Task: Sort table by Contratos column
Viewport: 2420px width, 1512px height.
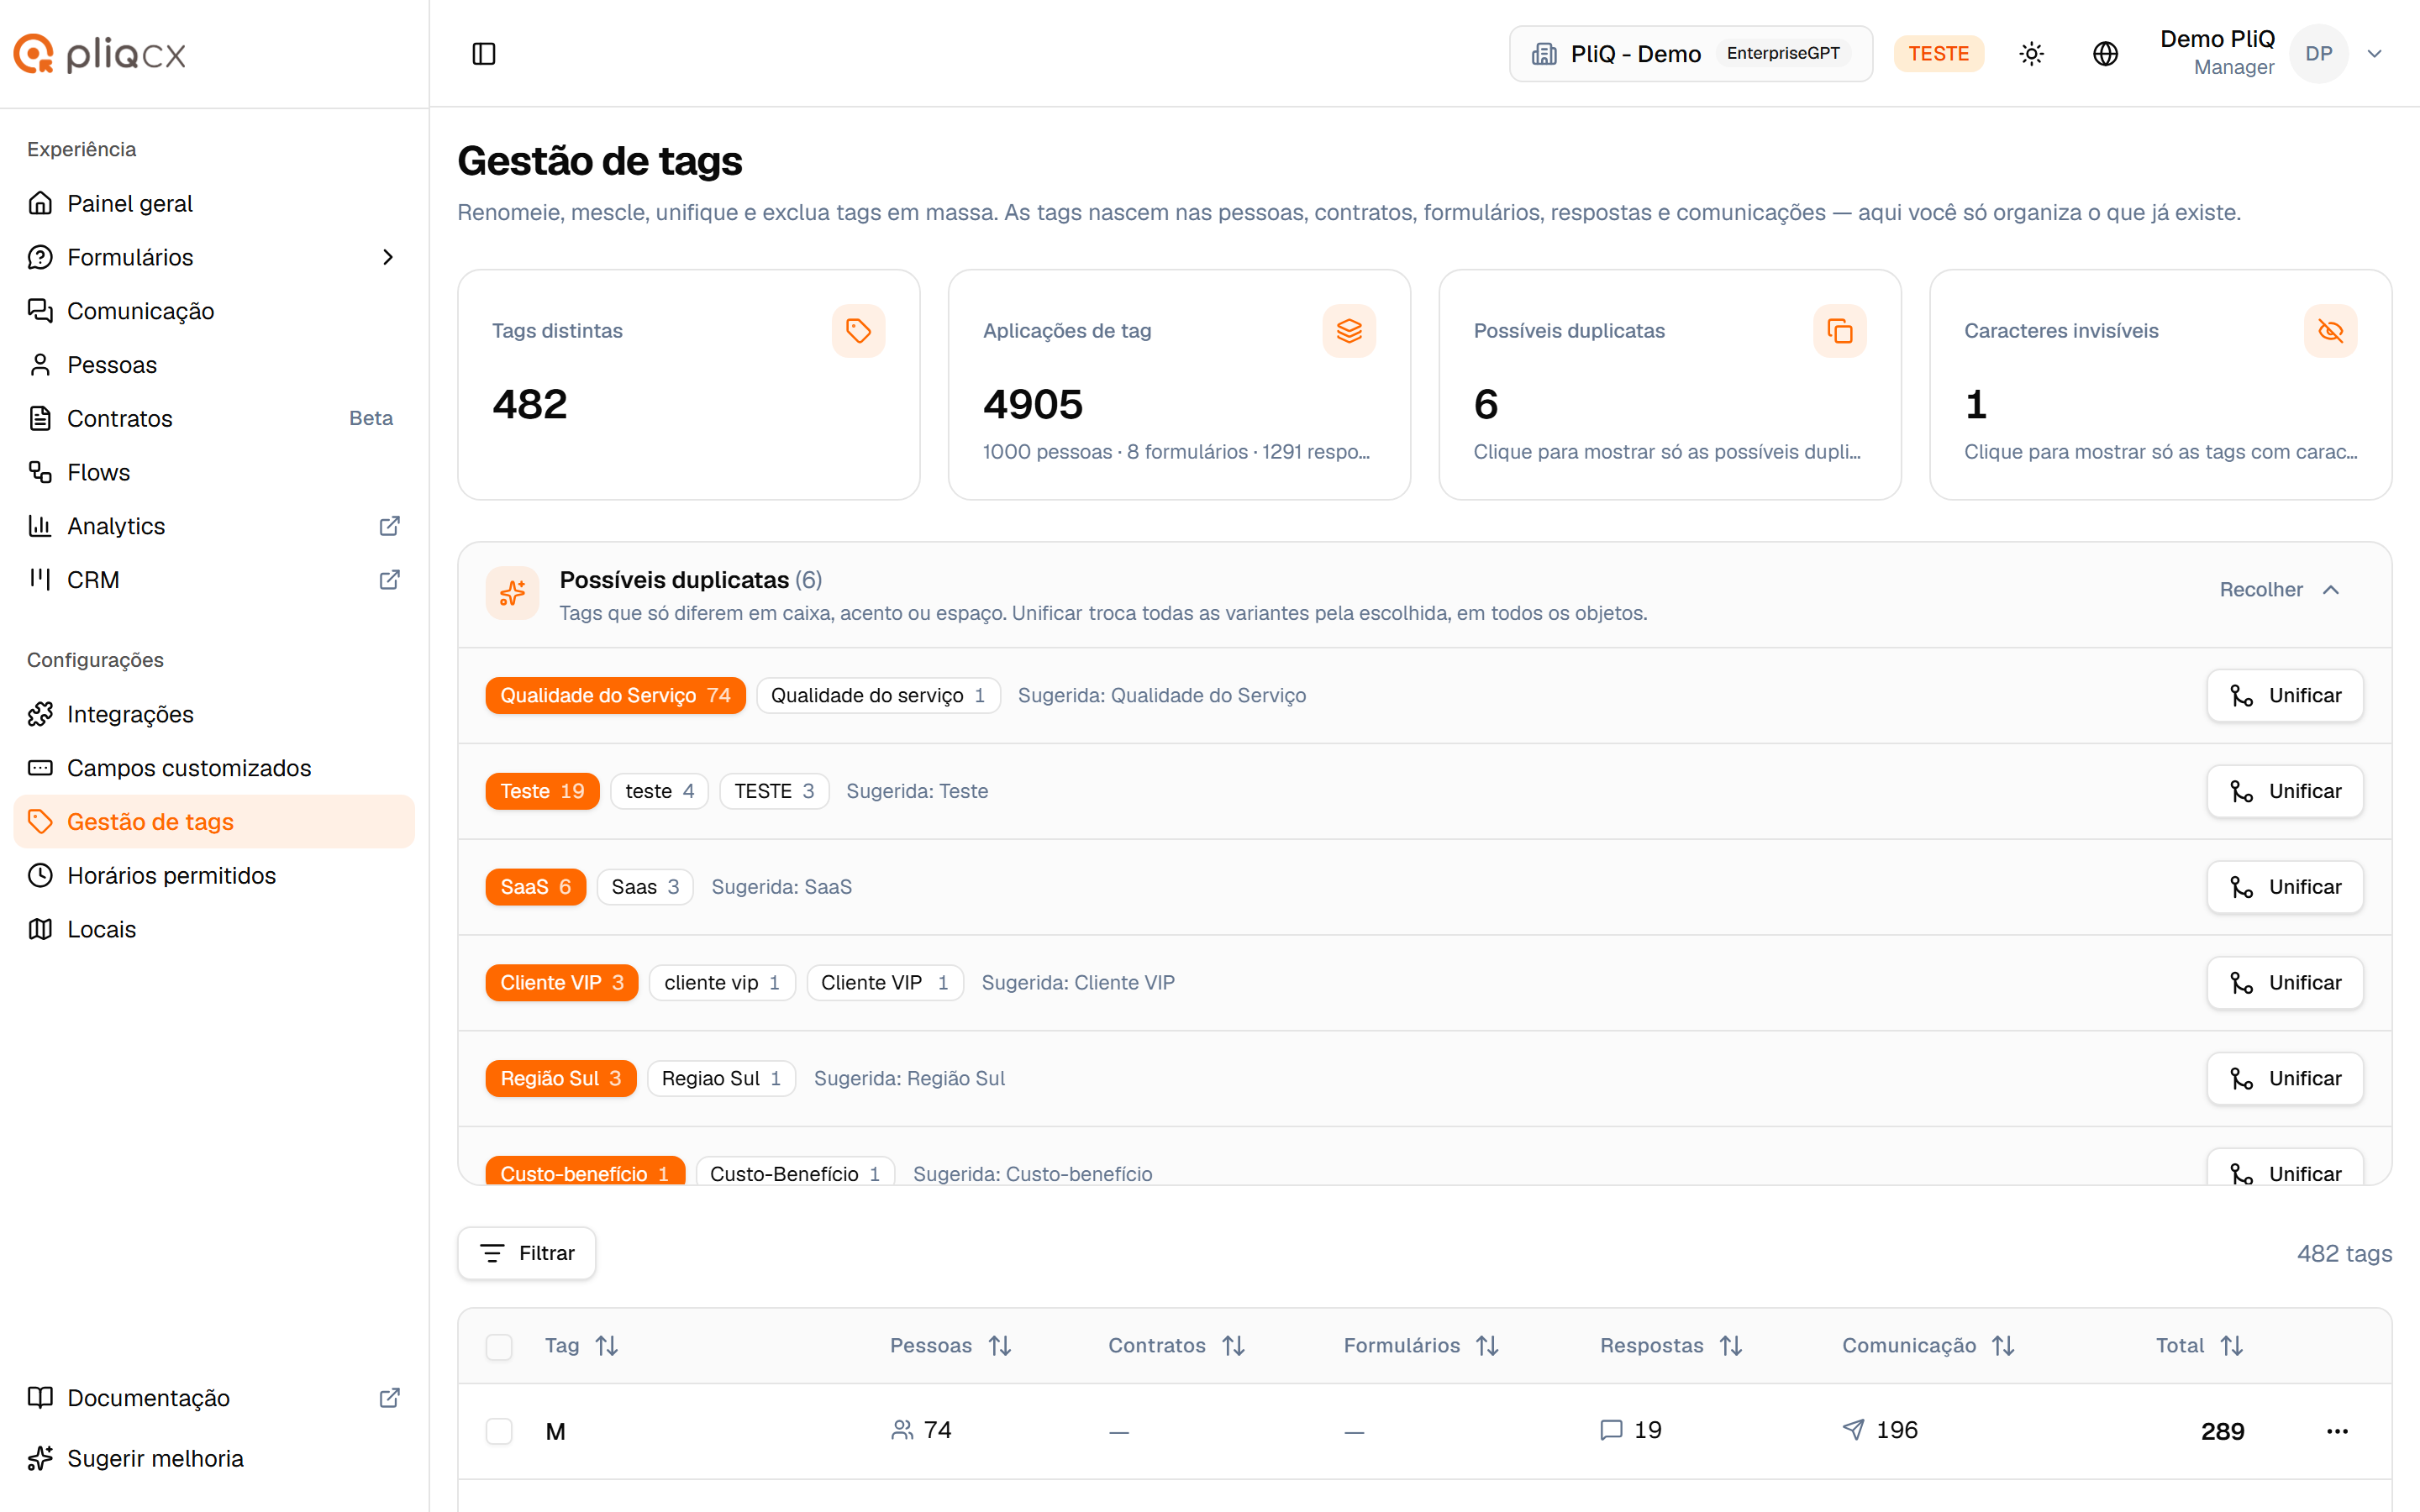Action: coord(1233,1346)
